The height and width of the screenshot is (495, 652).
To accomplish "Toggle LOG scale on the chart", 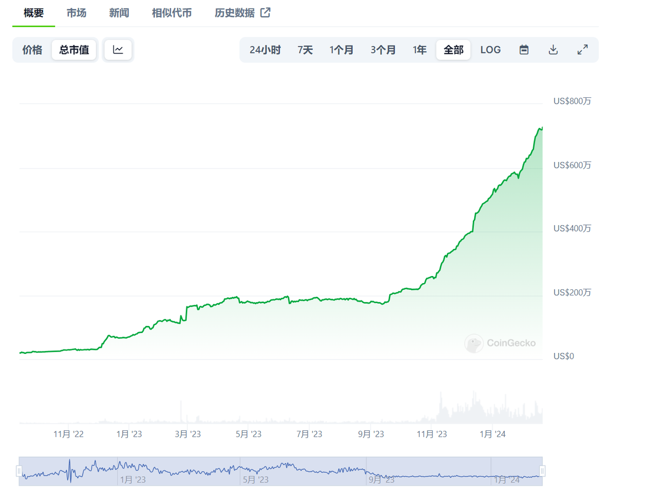I will [x=490, y=50].
